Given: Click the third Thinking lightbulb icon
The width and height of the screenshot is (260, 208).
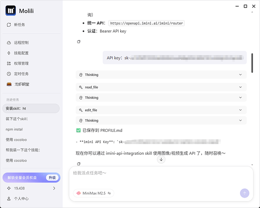Looking at the screenshot, I should coord(81,121).
